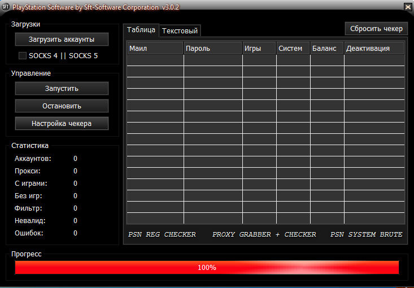Click the Пароль column header
The image size is (414, 288).
(x=213, y=49)
